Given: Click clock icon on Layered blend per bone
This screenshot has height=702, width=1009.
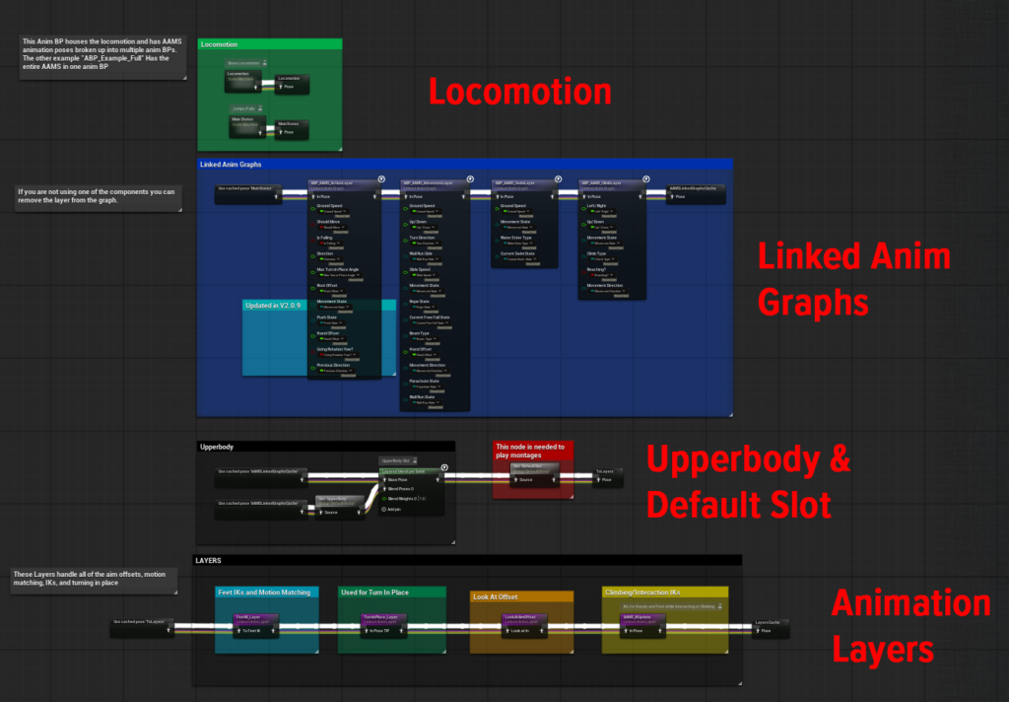Looking at the screenshot, I should (x=443, y=467).
